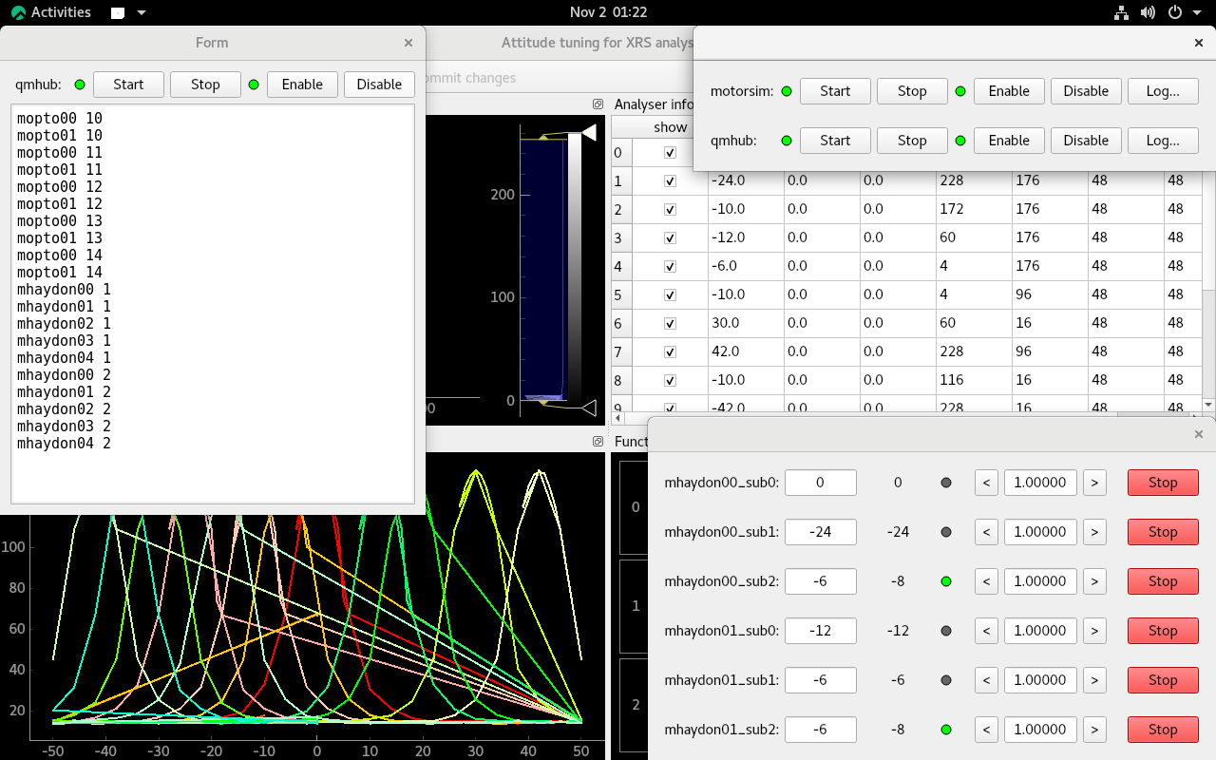Open the application menu arrow beside Activities

[x=141, y=12]
